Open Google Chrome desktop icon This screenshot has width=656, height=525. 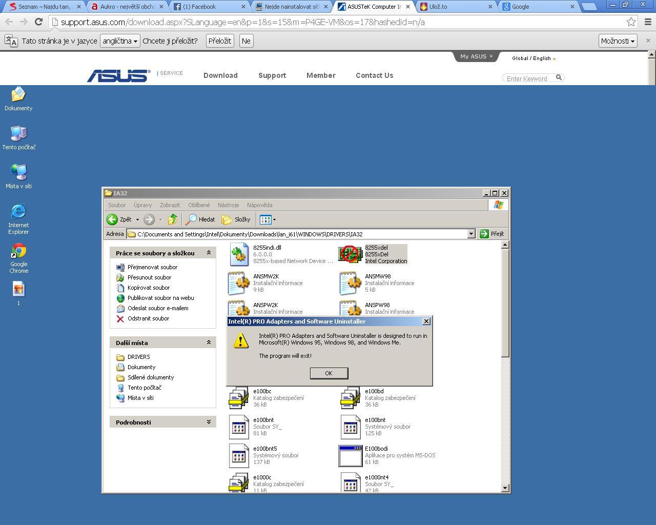pos(18,258)
